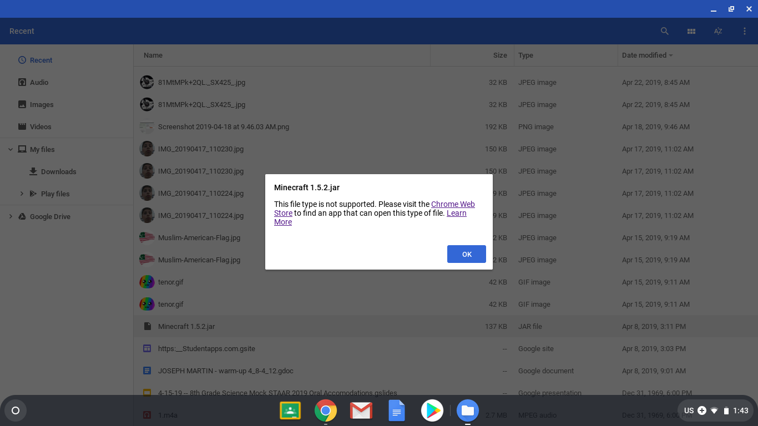Expand the Play files folder
The width and height of the screenshot is (758, 426).
coord(22,194)
